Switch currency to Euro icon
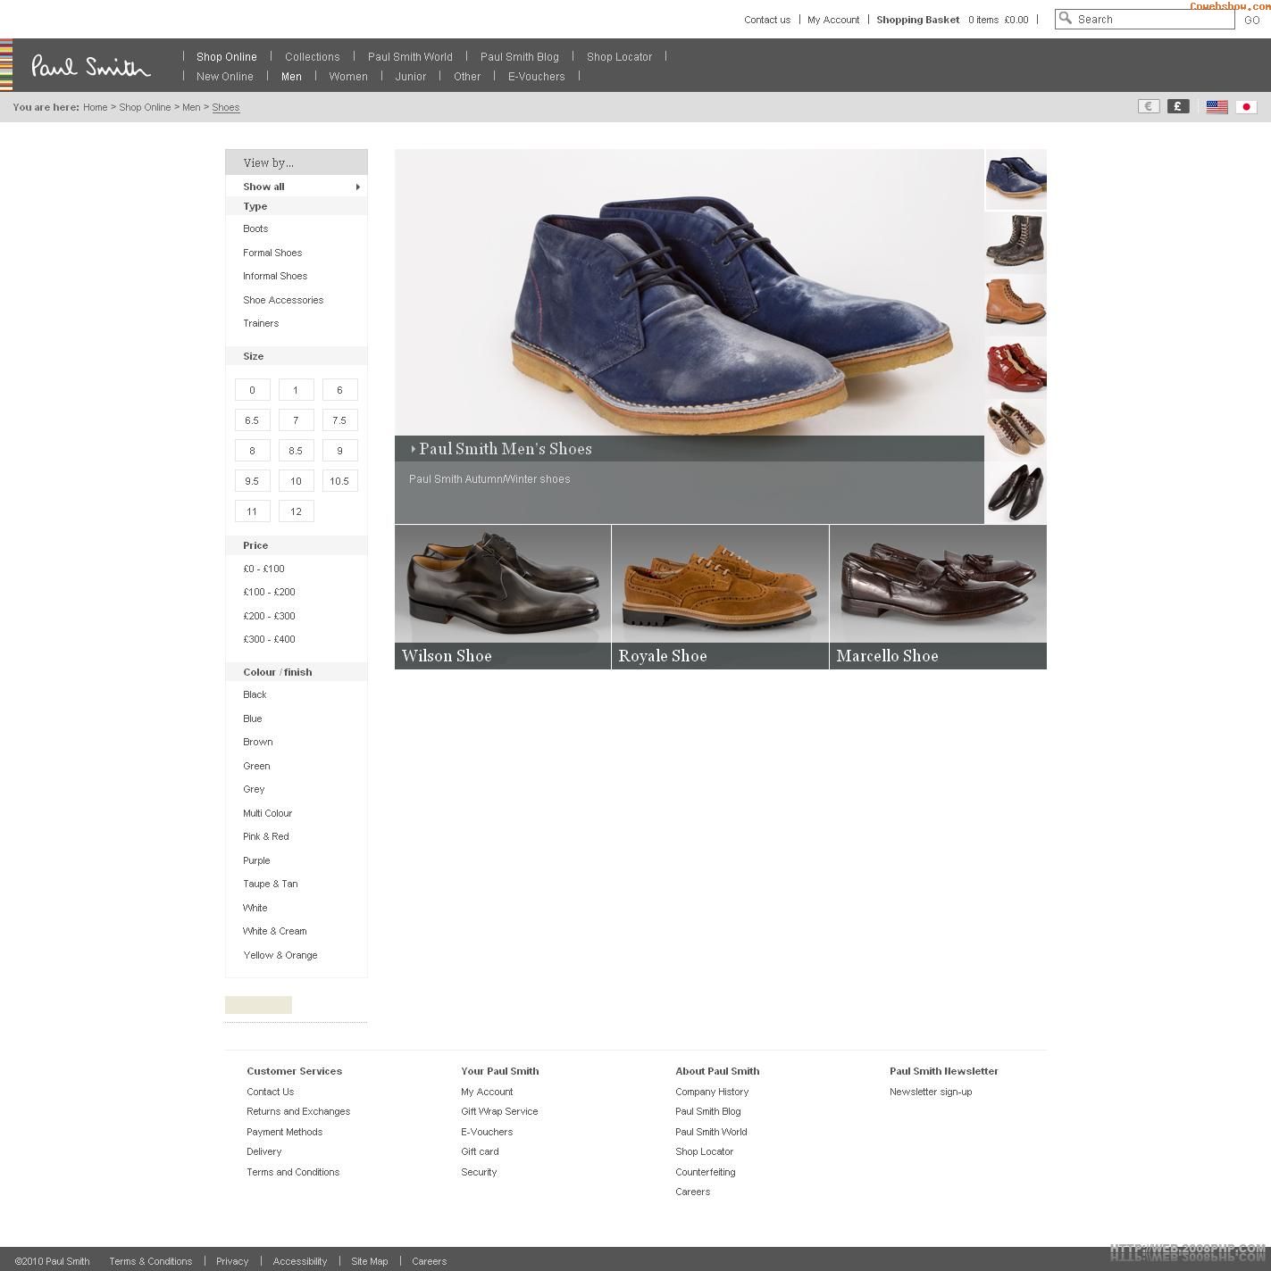 point(1149,106)
